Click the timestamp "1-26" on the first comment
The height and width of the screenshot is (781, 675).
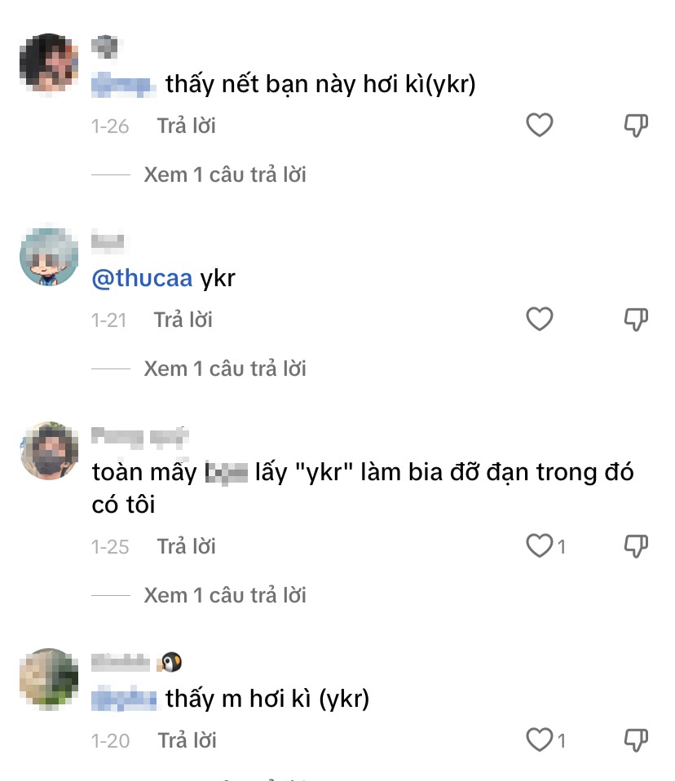click(x=112, y=124)
